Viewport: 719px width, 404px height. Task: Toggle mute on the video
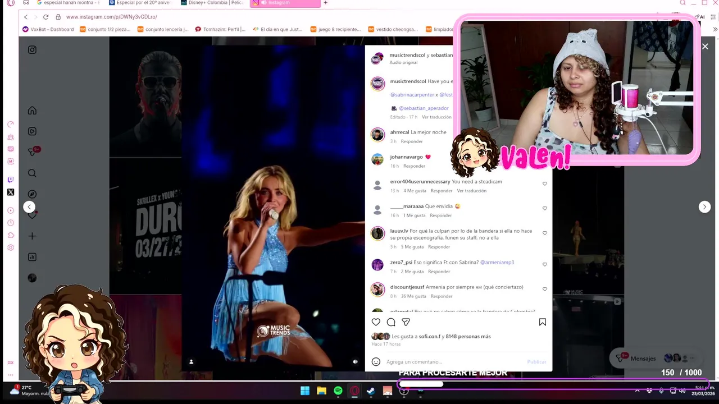pos(355,362)
